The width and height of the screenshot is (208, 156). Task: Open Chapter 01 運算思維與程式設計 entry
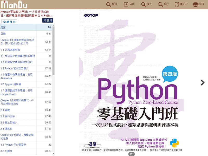[x=18, y=42]
